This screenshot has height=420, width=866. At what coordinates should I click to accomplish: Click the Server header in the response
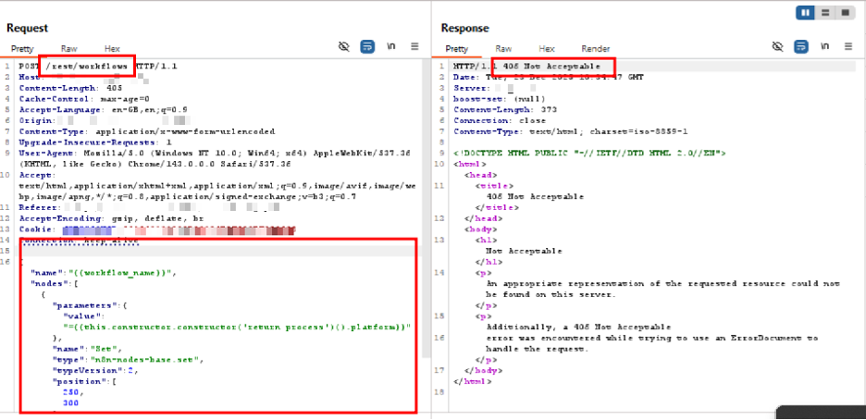(x=494, y=88)
